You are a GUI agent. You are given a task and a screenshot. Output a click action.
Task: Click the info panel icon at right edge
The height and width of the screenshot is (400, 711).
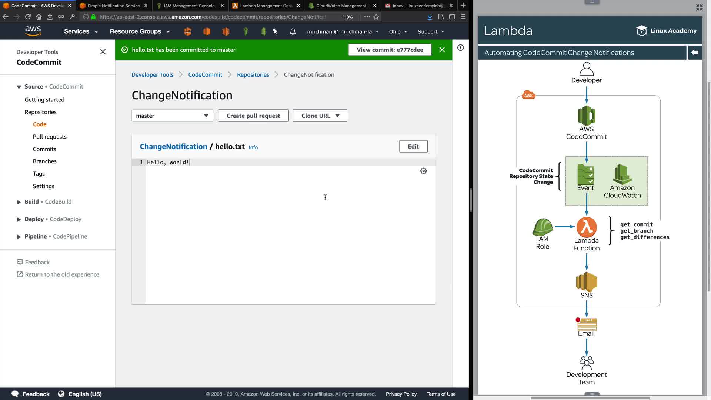(460, 48)
